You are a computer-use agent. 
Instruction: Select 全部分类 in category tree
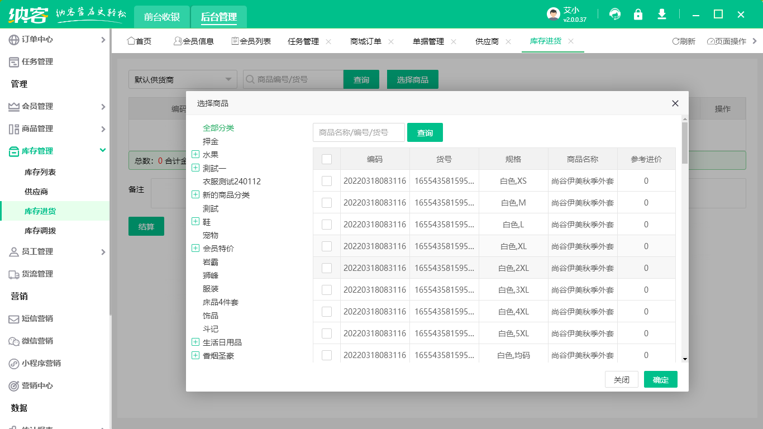218,128
